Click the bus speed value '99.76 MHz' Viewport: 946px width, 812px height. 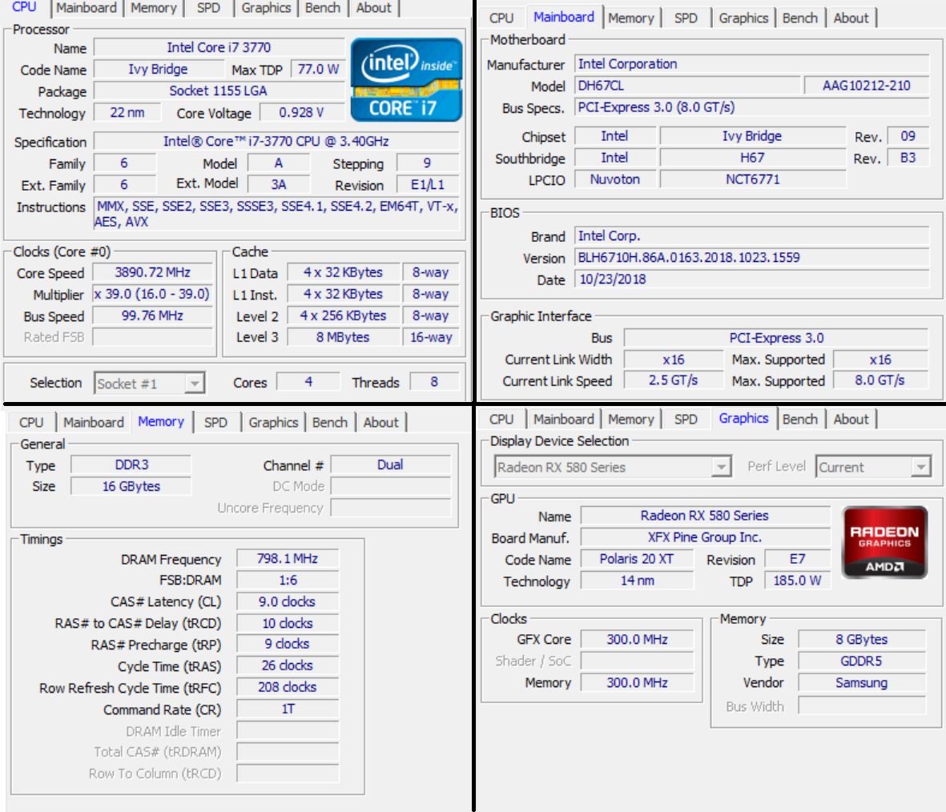[152, 316]
